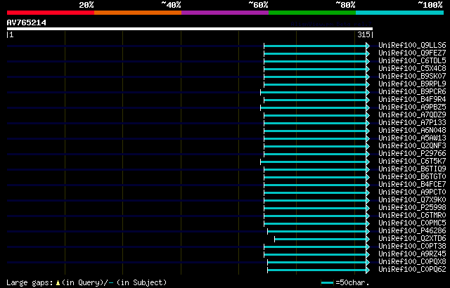Open the UniRef100_P25998 label
The image size is (450, 288).
[412, 208]
